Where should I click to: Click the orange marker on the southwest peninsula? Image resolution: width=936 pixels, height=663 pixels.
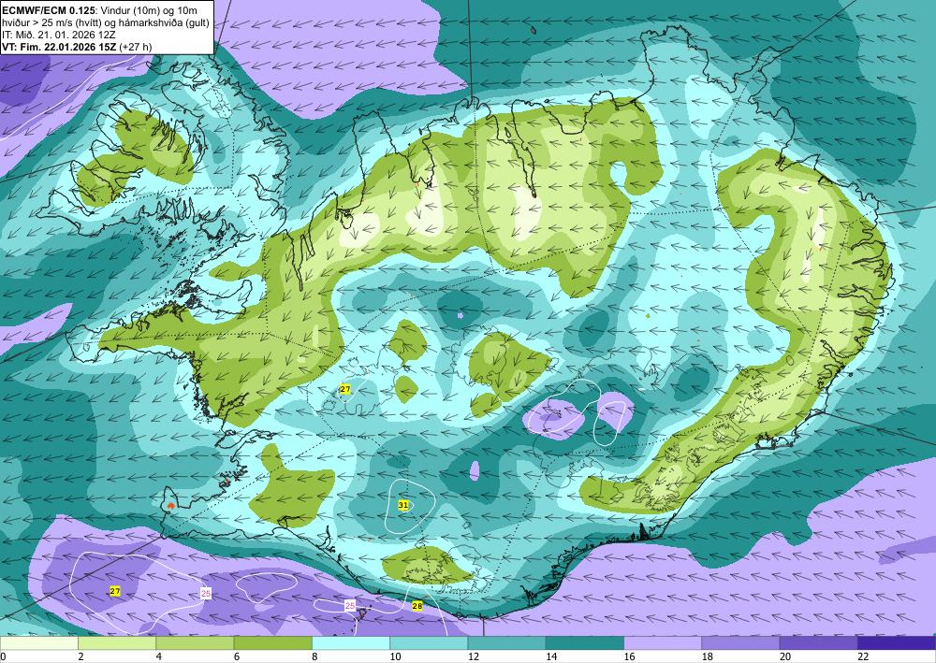(x=171, y=506)
